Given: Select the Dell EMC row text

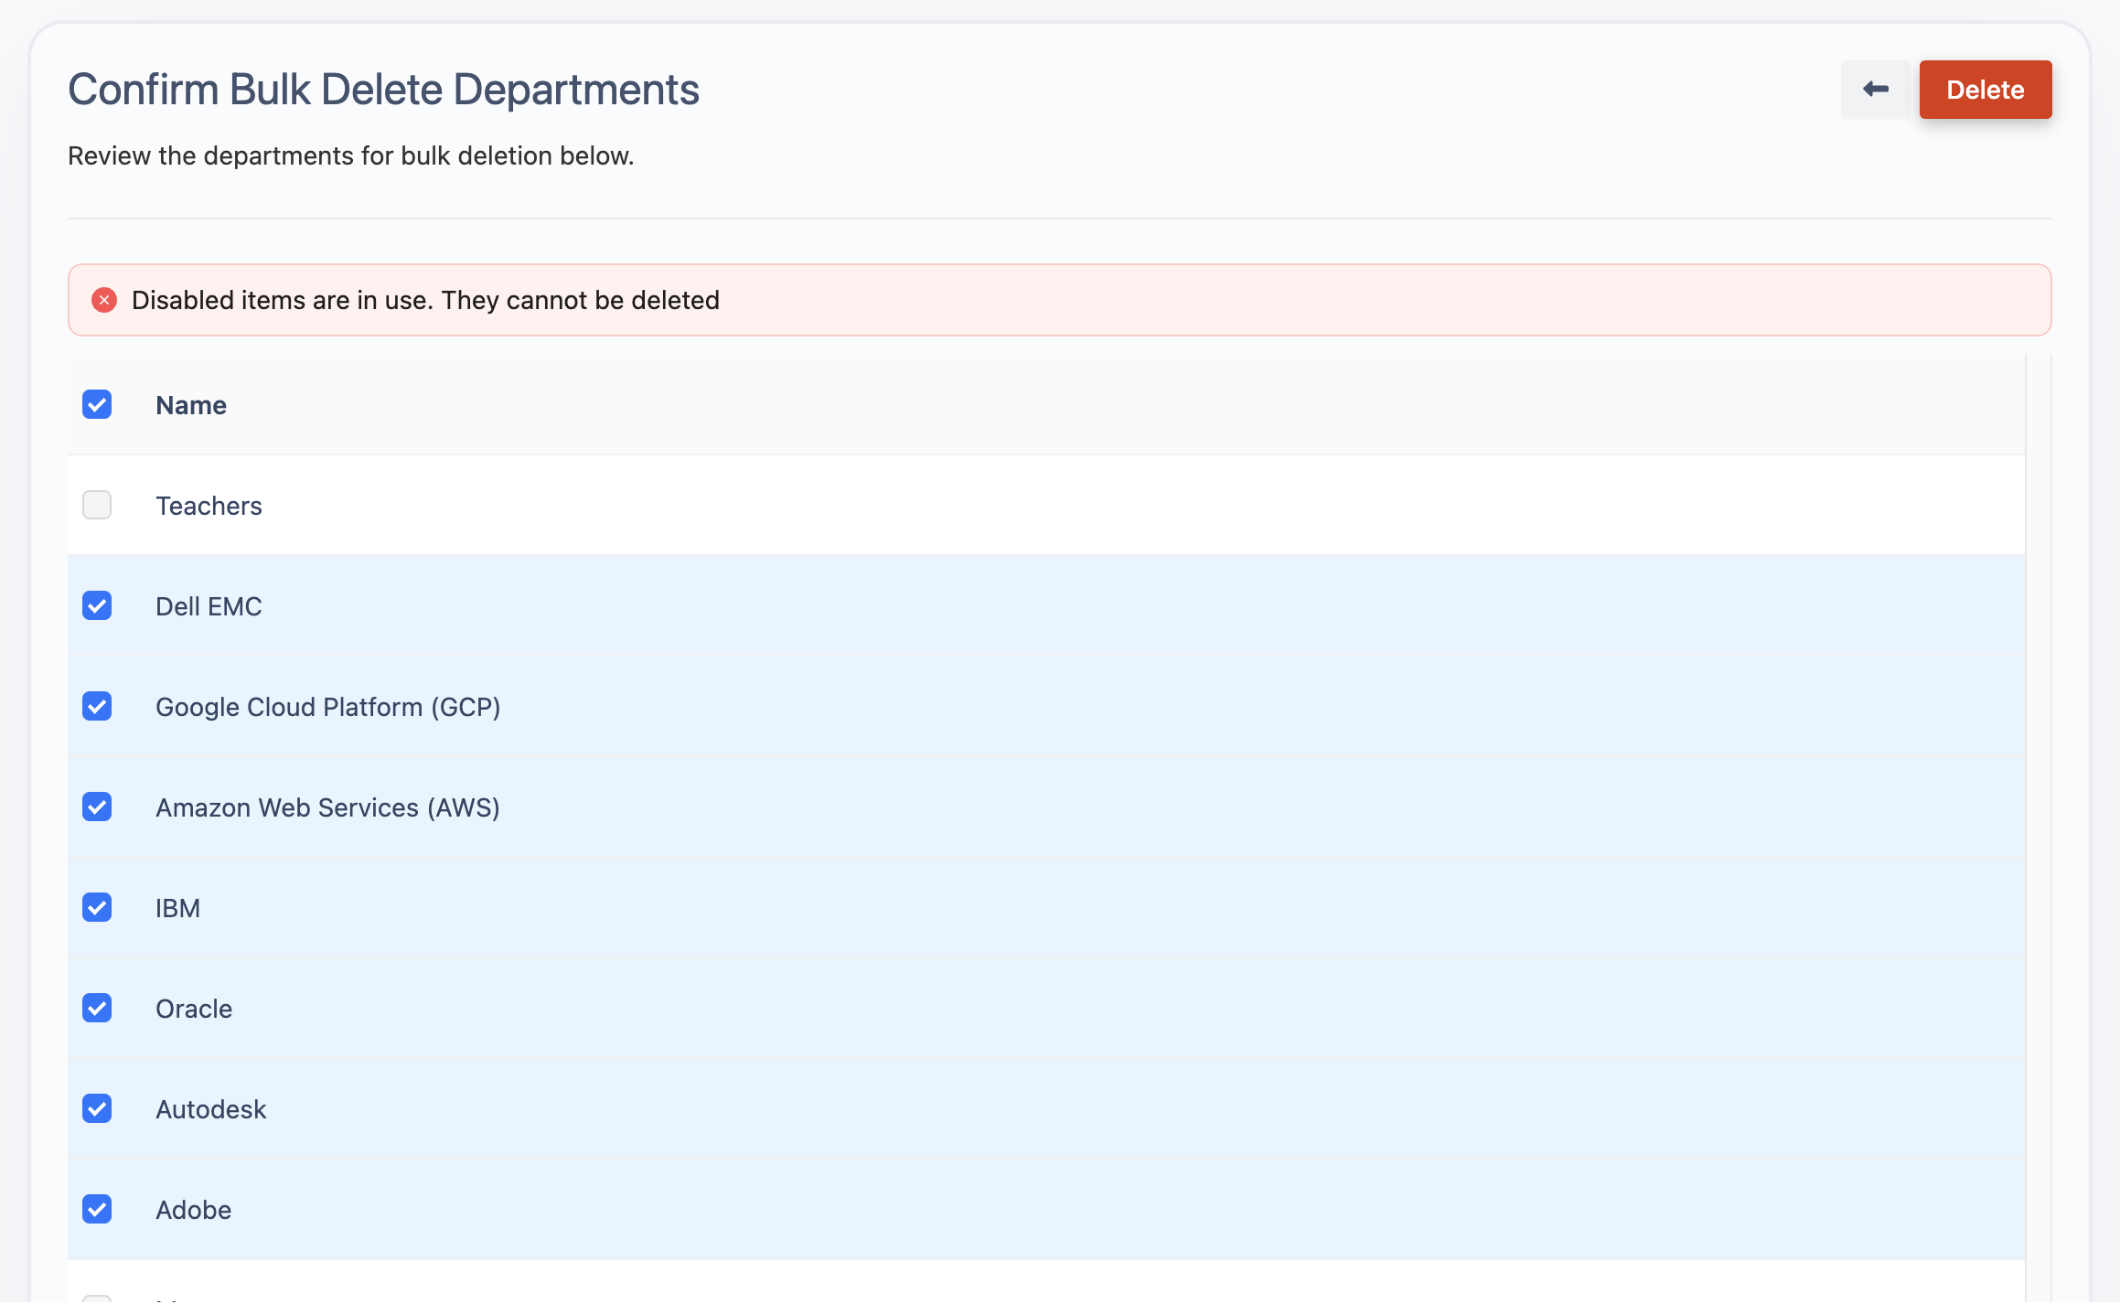Looking at the screenshot, I should tap(209, 606).
